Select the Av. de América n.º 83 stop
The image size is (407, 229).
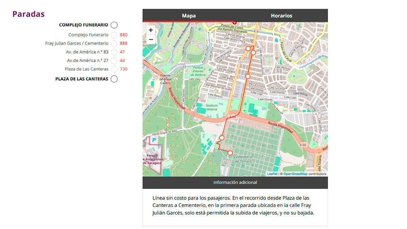click(x=87, y=52)
